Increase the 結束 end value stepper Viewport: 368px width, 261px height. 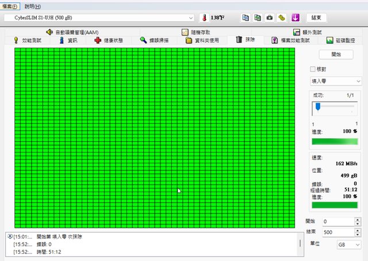click(x=358, y=230)
